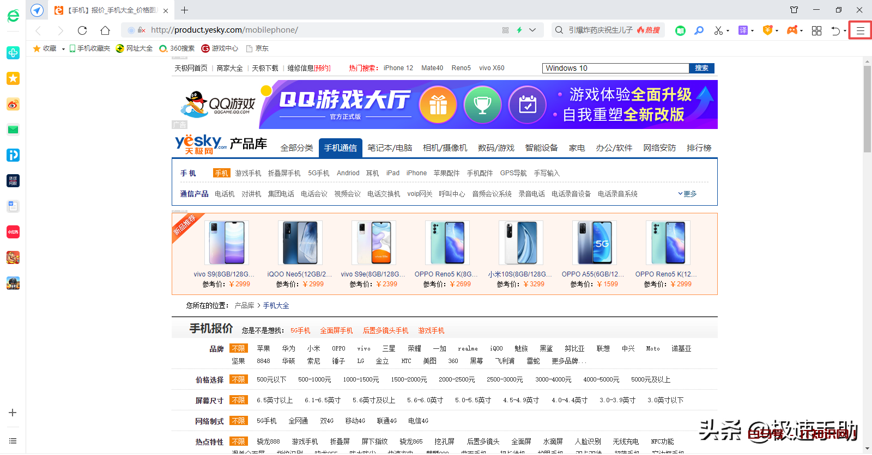
Task: Open the undo closed-tab dropdown arrow
Action: [845, 31]
